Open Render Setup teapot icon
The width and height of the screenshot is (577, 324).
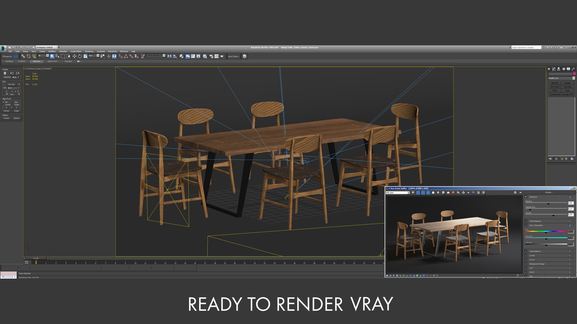pos(211,56)
